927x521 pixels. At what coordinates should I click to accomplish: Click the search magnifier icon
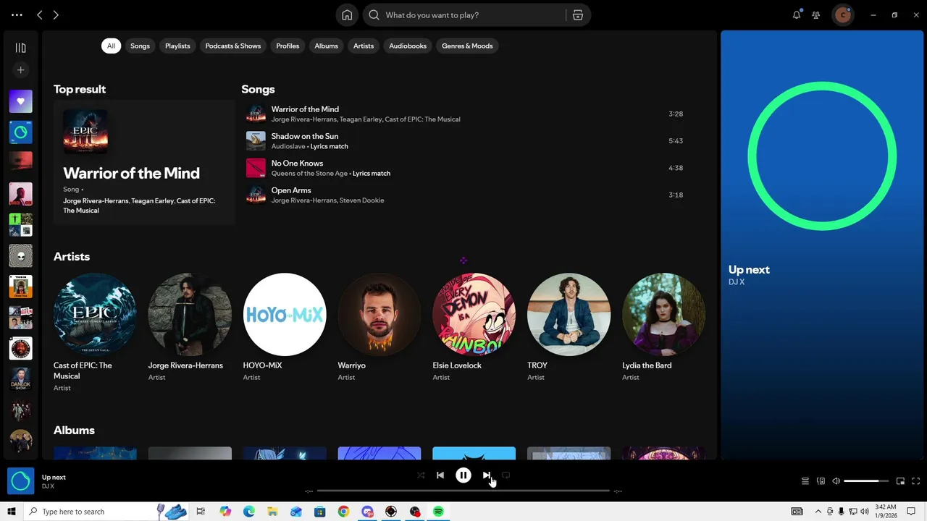pyautogui.click(x=374, y=15)
